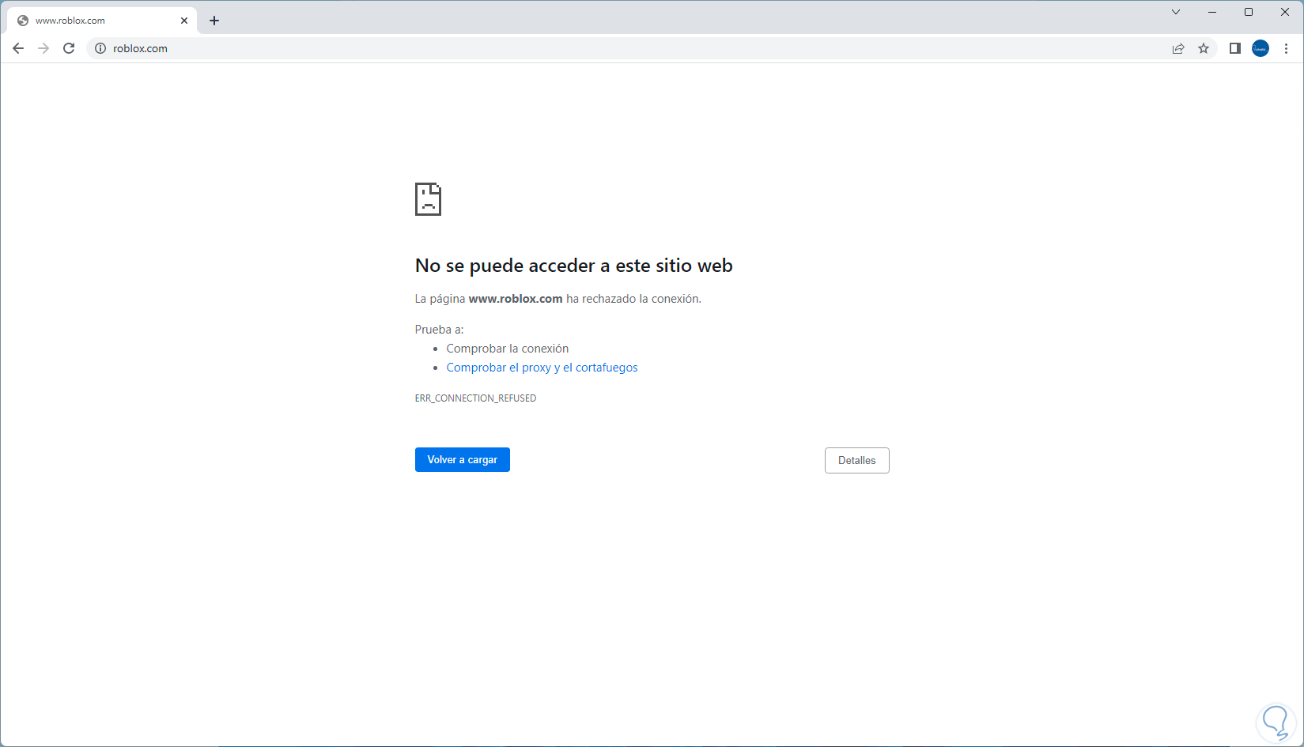1304x747 pixels.
Task: Click the ERR_CONNECTION_REFUSED error code
Action: (x=475, y=398)
